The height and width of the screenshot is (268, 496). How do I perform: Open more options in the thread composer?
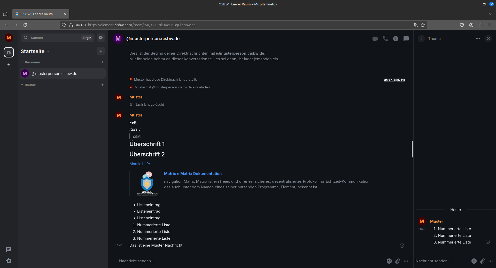click(x=491, y=261)
